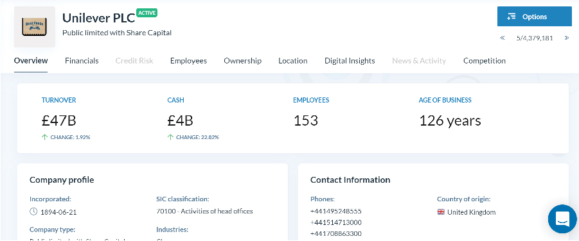Click the turnover change up arrow
This screenshot has height=241, width=579.
(x=45, y=137)
